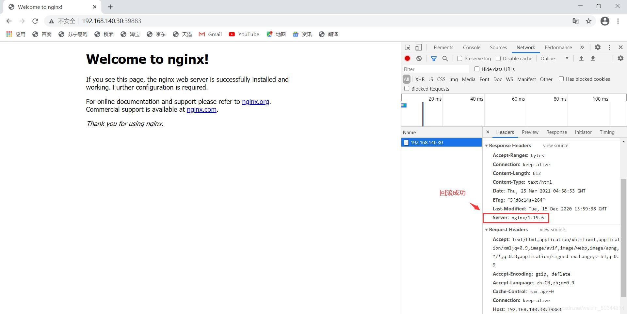Switch to the Elements tab

(x=443, y=48)
